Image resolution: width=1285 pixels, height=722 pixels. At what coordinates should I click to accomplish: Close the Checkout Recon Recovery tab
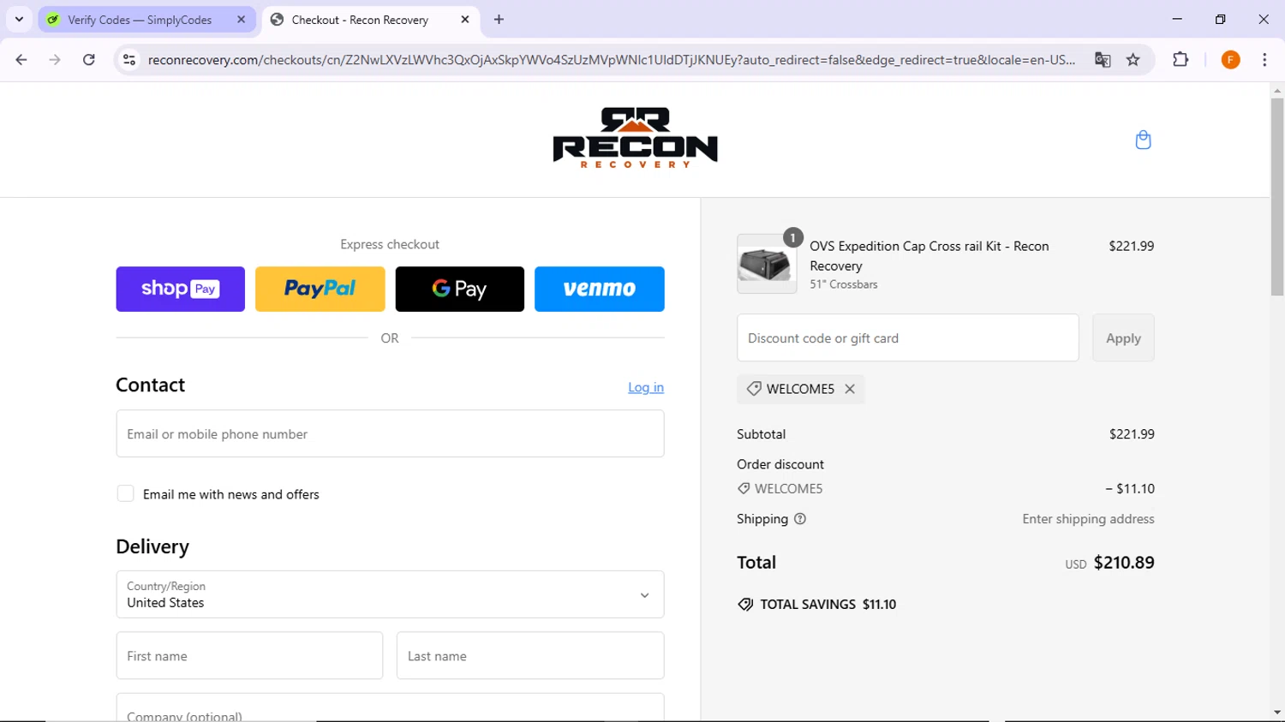point(465,20)
